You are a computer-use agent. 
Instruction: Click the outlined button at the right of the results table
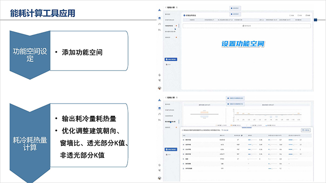(x=306, y=130)
